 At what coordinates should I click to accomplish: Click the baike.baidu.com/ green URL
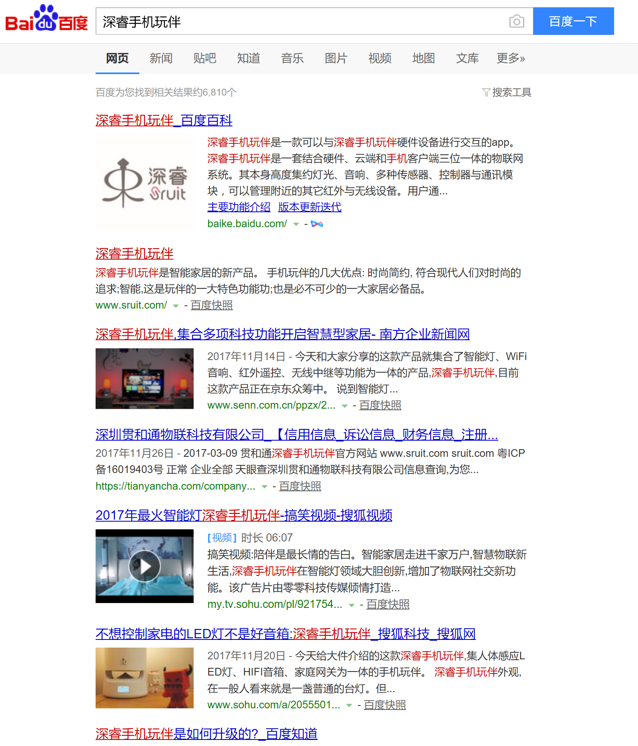[x=247, y=224]
